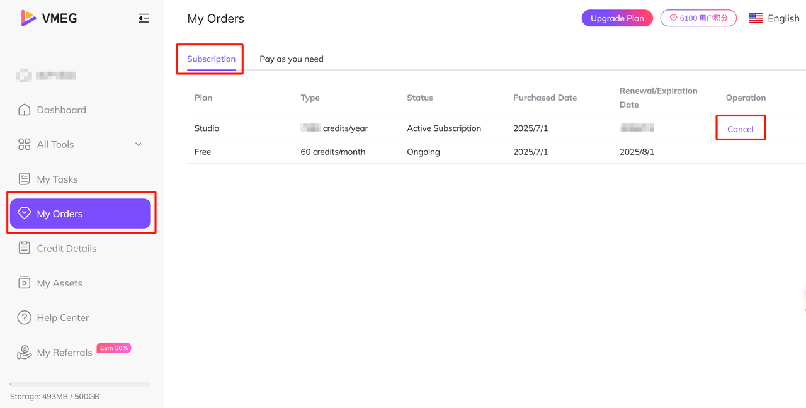This screenshot has width=806, height=408.
Task: Click the All Tools grid icon
Action: pos(24,144)
